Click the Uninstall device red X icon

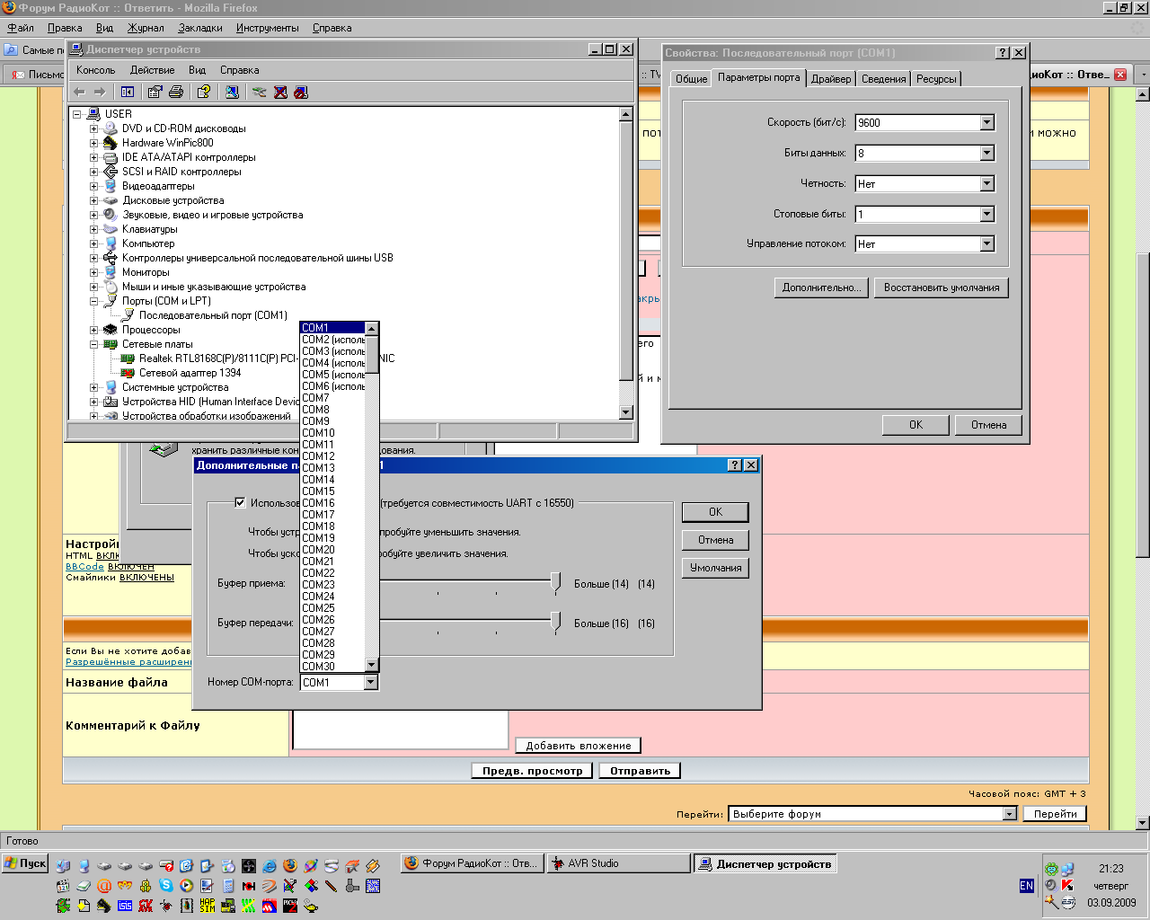tap(280, 92)
